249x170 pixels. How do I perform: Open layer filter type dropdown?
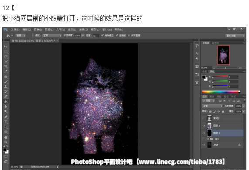tap(209, 101)
